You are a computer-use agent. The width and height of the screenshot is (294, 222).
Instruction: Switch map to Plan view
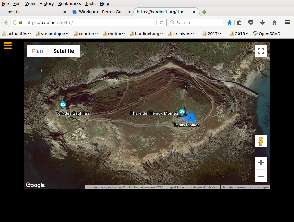pos(37,51)
